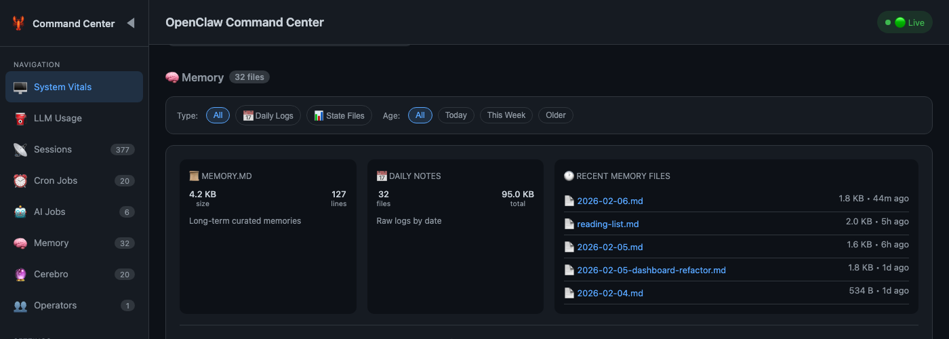
Task: Click the System Vitals monitor icon
Action: (x=20, y=87)
